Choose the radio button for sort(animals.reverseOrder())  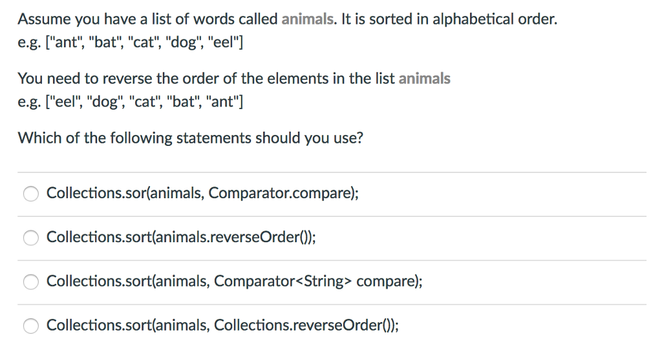click(x=31, y=238)
